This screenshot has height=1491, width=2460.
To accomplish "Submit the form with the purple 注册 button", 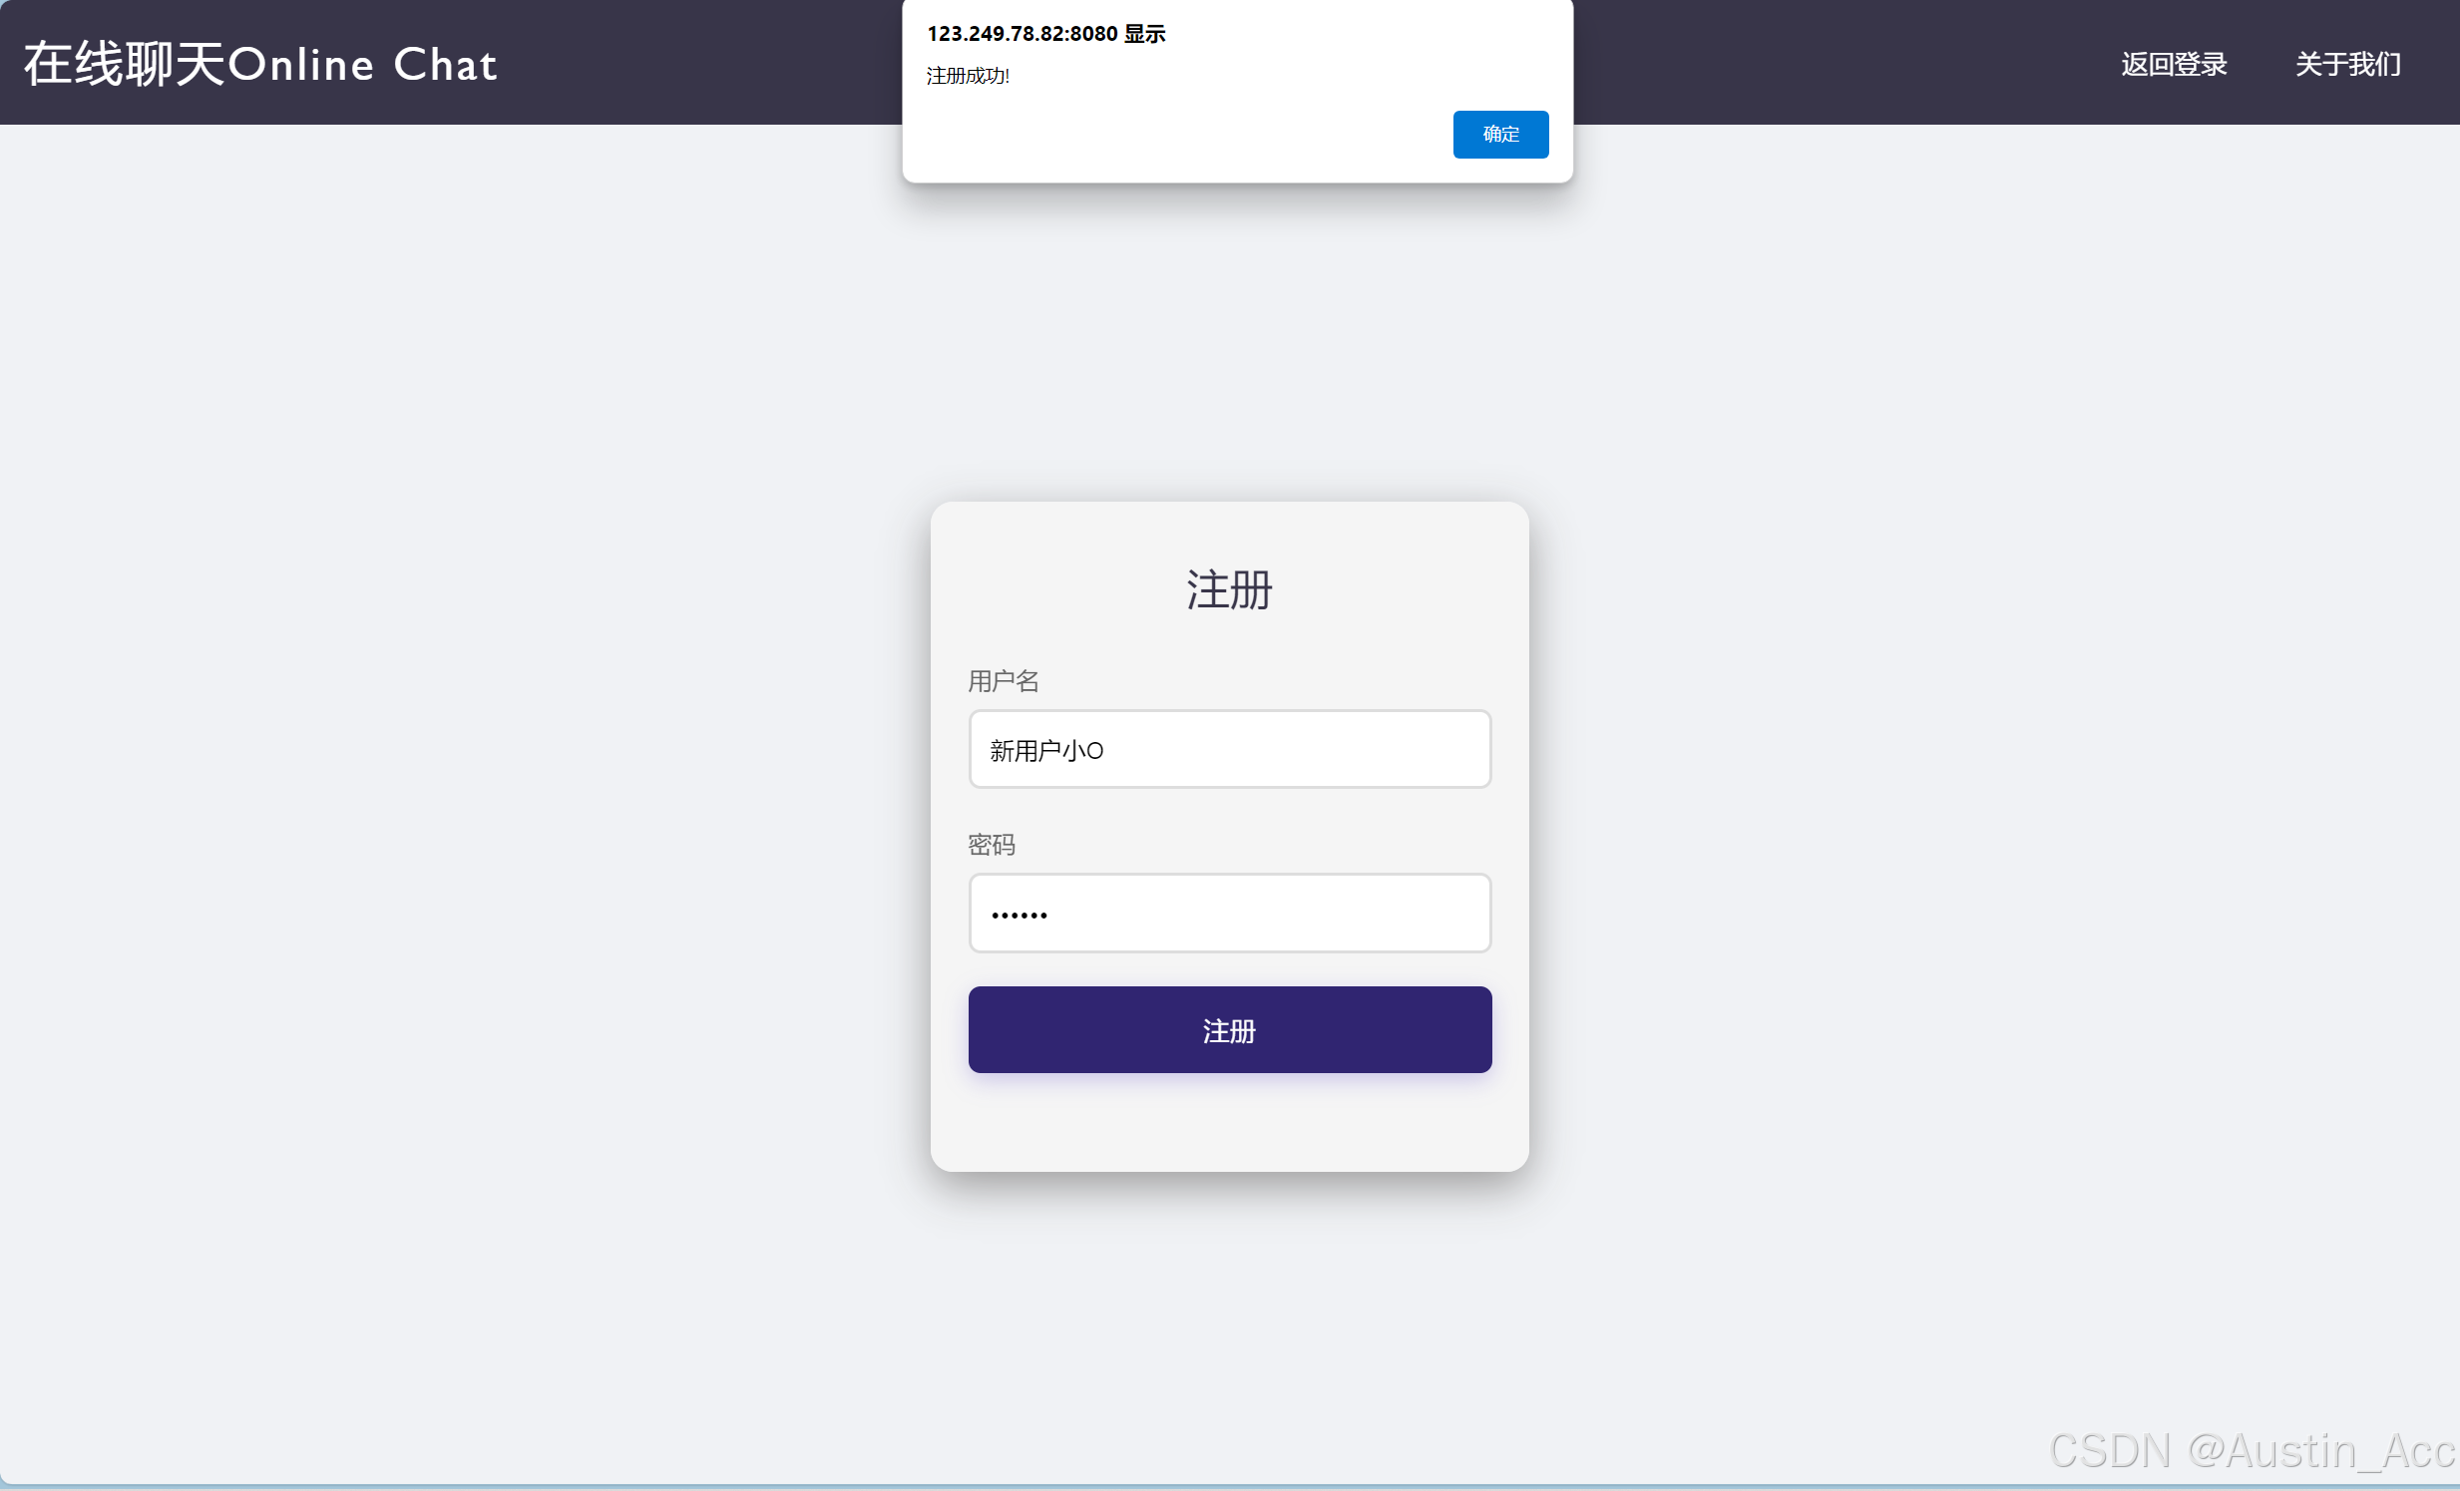I will [x=1229, y=1029].
